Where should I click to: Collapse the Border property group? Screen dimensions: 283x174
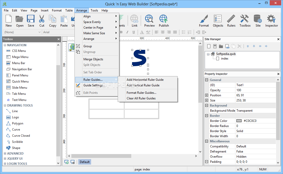click(x=207, y=115)
